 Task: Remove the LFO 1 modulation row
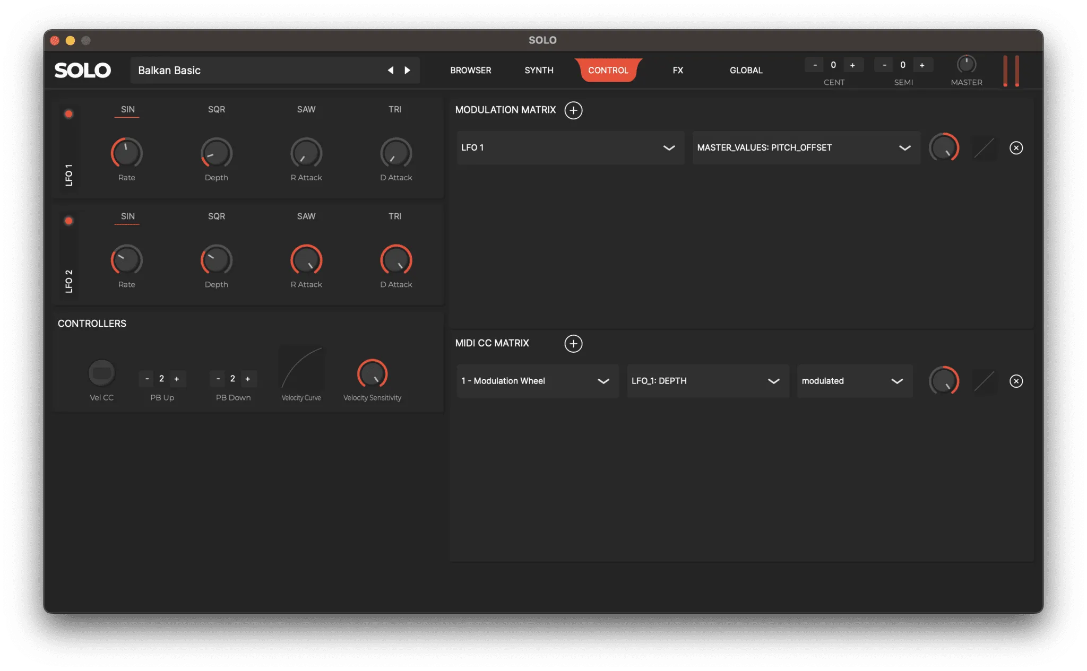tap(1016, 148)
